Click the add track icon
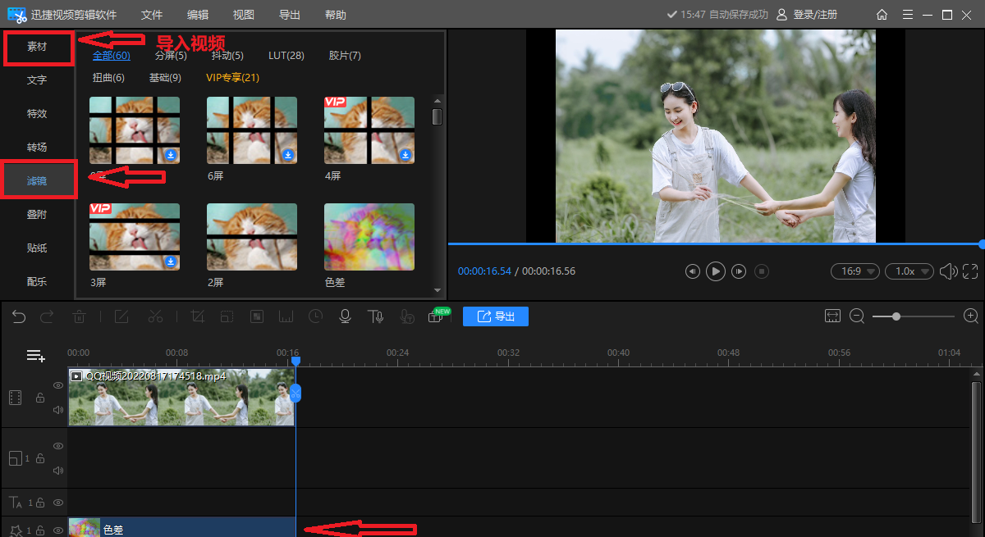 35,356
